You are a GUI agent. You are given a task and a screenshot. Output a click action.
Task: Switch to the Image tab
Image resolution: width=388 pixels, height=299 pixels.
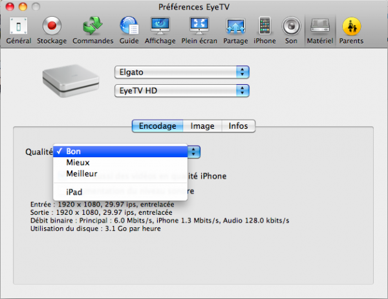[202, 126]
